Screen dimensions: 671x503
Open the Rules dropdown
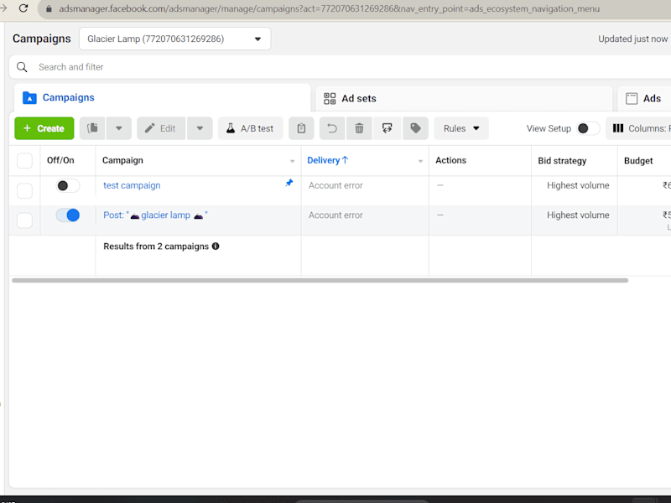pos(461,128)
